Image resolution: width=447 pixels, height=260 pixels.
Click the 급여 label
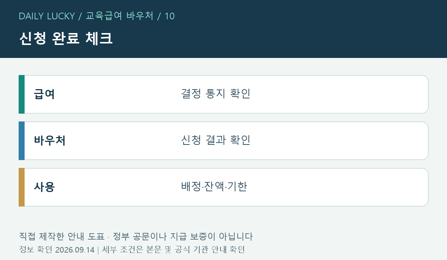click(44, 94)
